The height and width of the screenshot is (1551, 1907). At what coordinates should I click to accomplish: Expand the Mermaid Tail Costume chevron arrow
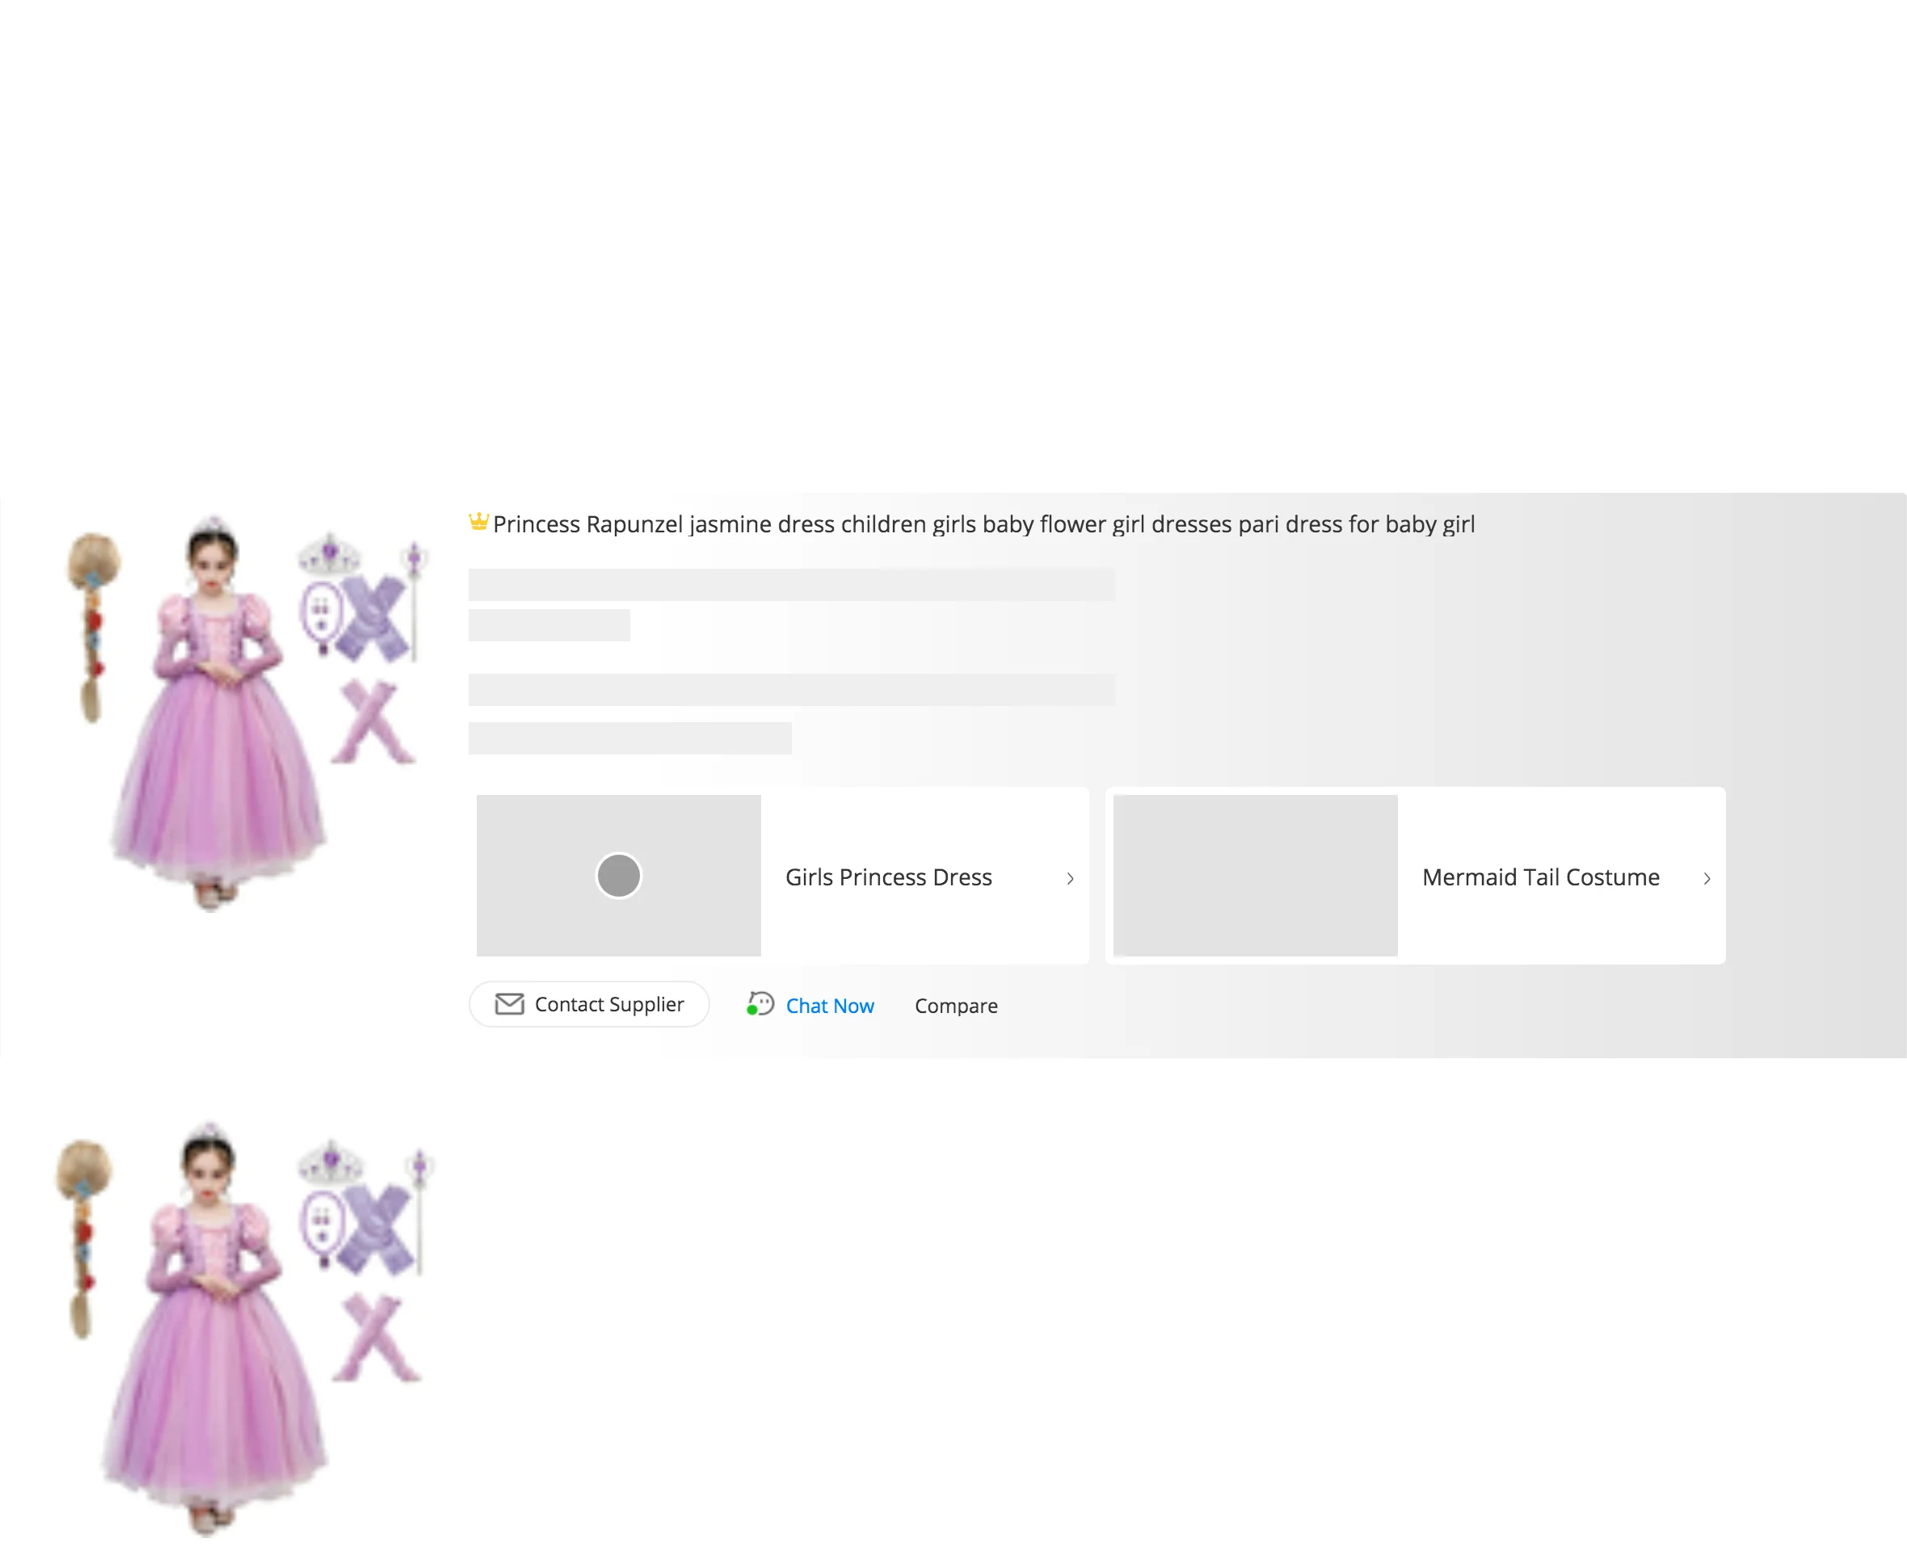(1706, 878)
